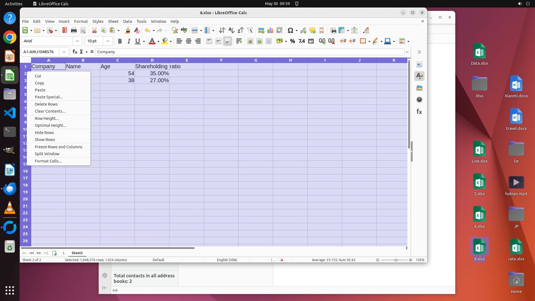Open the Data menu
Viewport: 535px width, 301px height.
pyautogui.click(x=127, y=21)
